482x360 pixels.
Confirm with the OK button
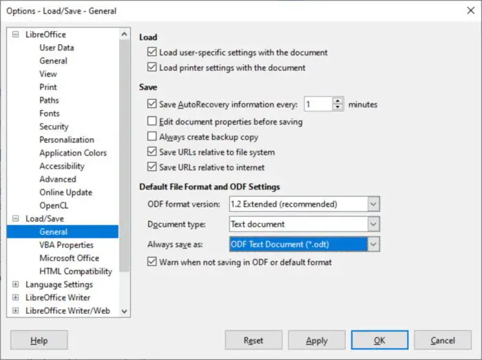(379, 340)
